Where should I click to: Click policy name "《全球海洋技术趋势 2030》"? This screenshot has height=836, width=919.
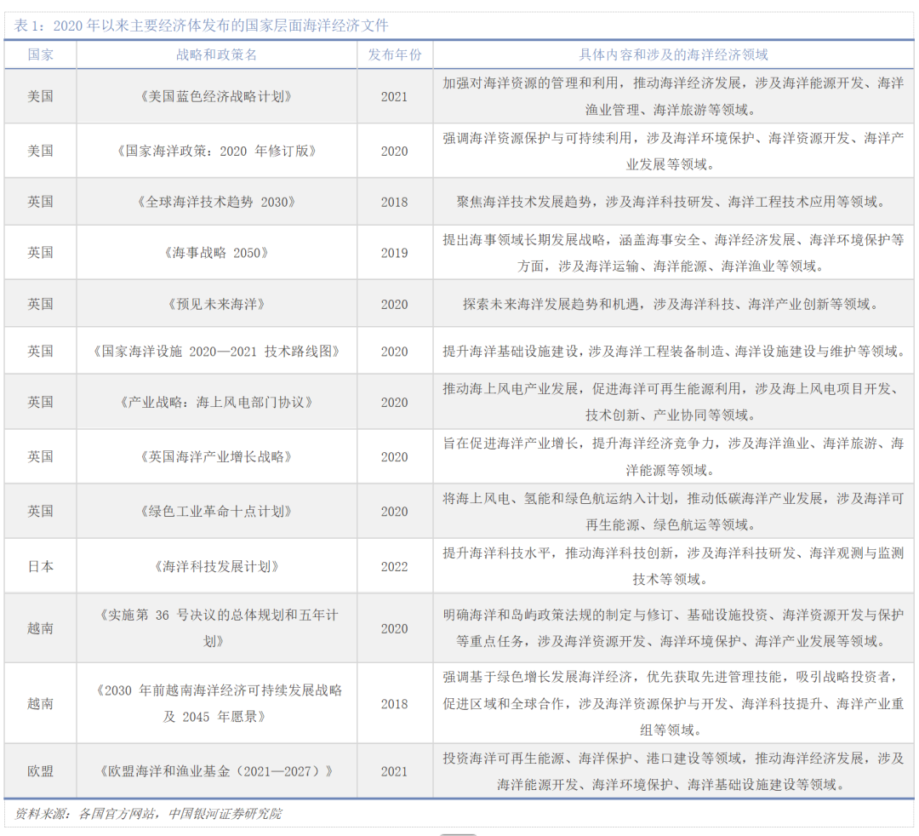[216, 203]
